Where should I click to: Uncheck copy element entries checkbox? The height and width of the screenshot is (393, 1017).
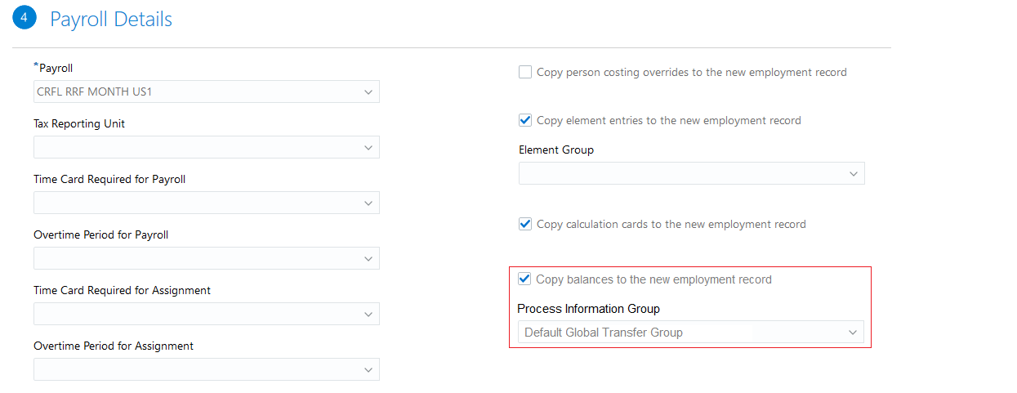[525, 120]
